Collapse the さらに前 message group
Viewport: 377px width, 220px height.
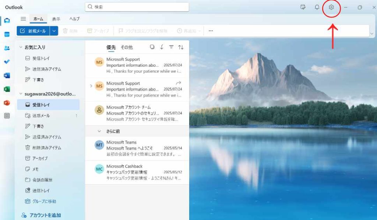tap(99, 131)
